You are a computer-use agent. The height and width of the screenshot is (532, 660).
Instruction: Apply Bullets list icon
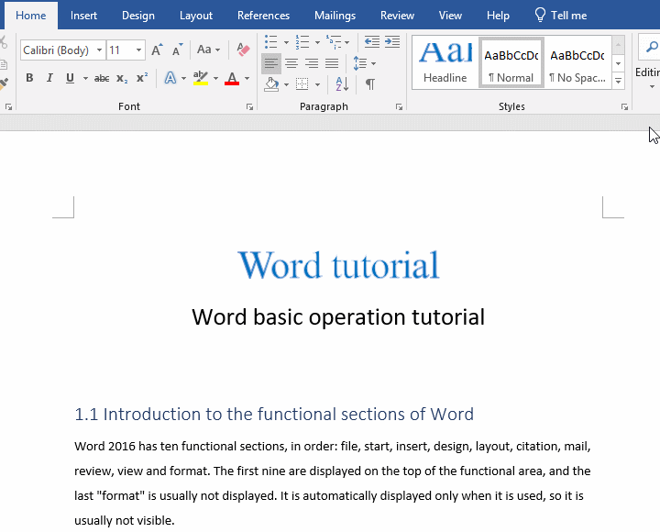pos(271,42)
